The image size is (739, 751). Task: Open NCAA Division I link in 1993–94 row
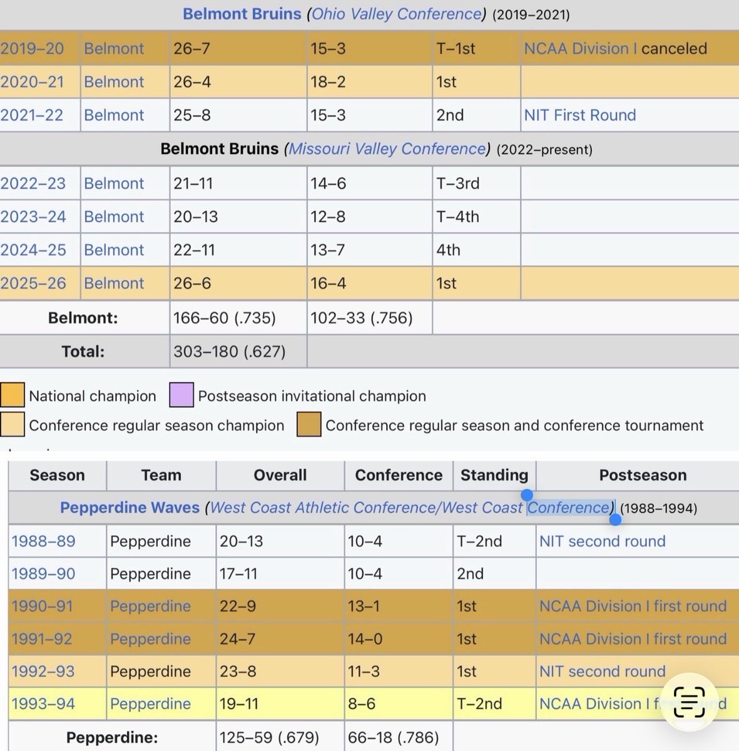click(633, 704)
